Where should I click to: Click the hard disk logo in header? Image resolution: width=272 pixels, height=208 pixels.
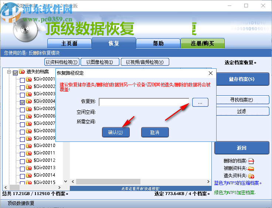click(25, 30)
